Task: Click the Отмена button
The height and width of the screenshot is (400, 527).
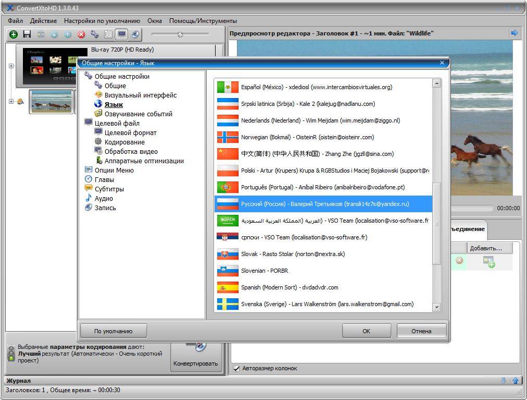Action: (421, 331)
